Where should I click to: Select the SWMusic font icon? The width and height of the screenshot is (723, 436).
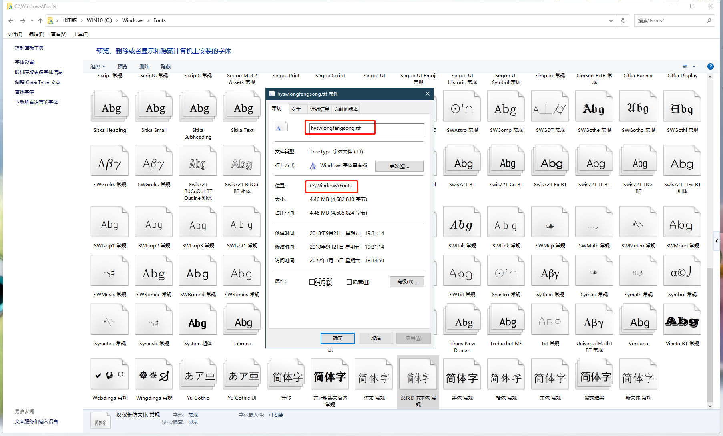[110, 271]
